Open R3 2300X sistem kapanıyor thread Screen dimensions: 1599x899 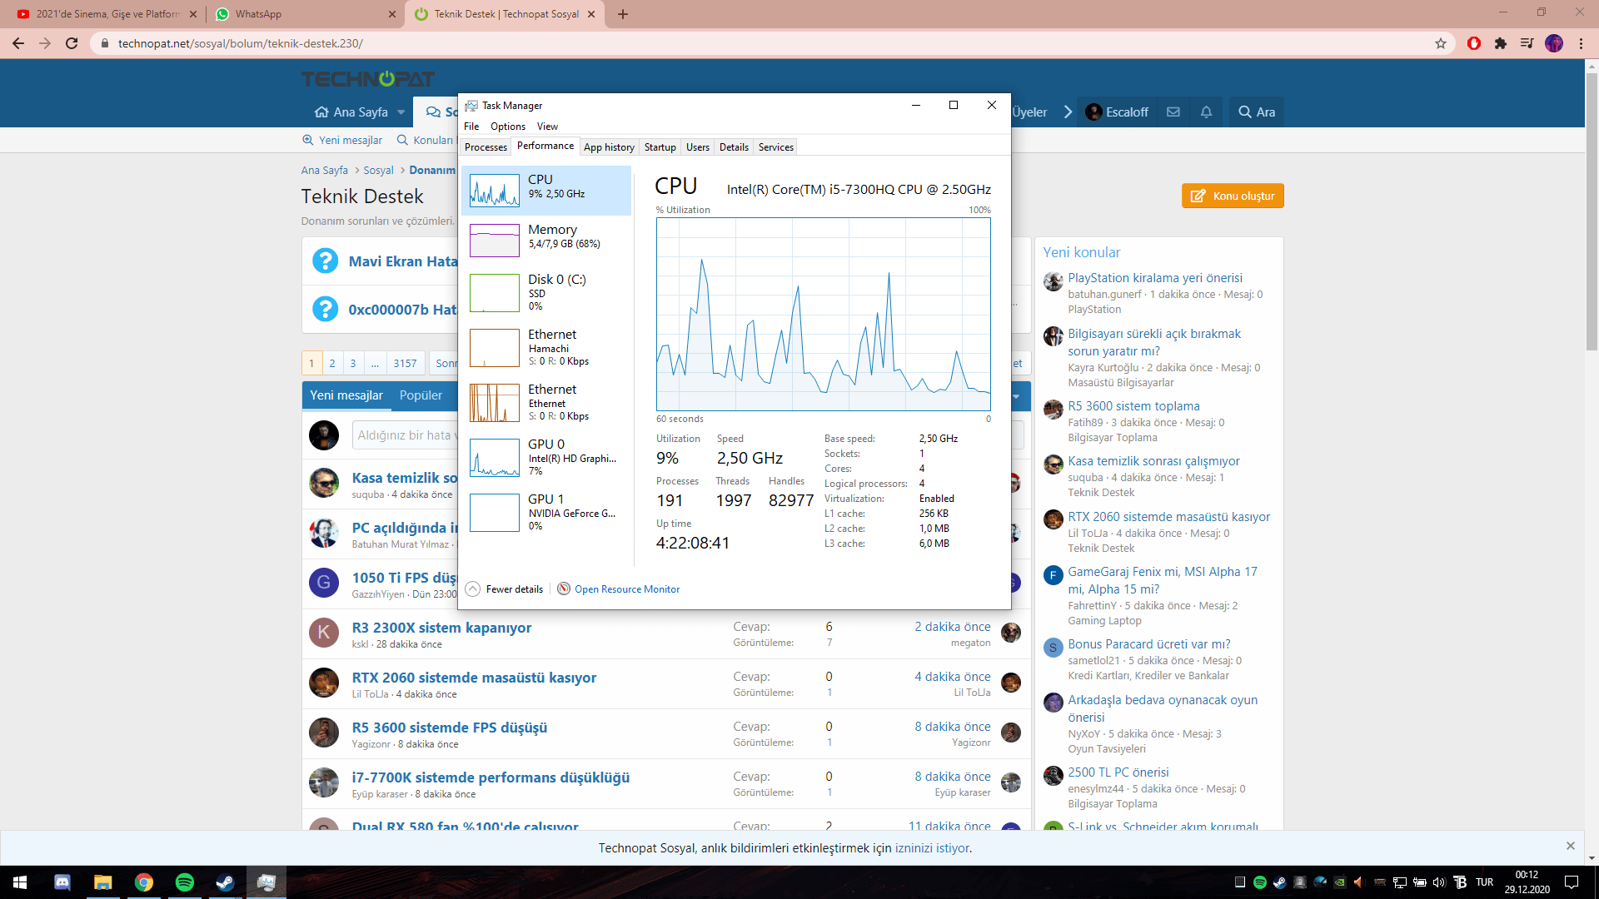pos(441,628)
